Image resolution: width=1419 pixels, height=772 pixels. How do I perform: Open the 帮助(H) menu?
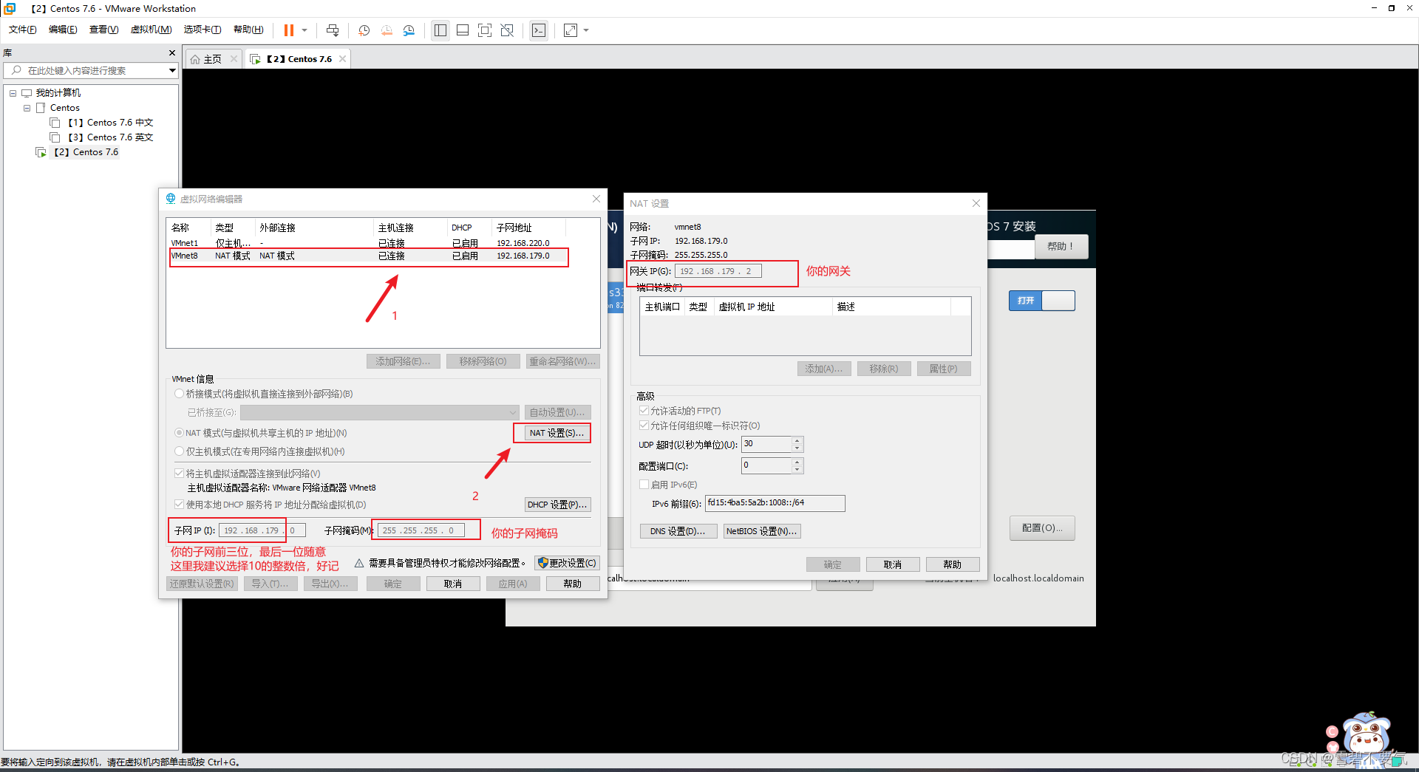248,30
